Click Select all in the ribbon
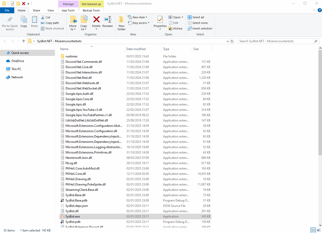 pos(196,17)
